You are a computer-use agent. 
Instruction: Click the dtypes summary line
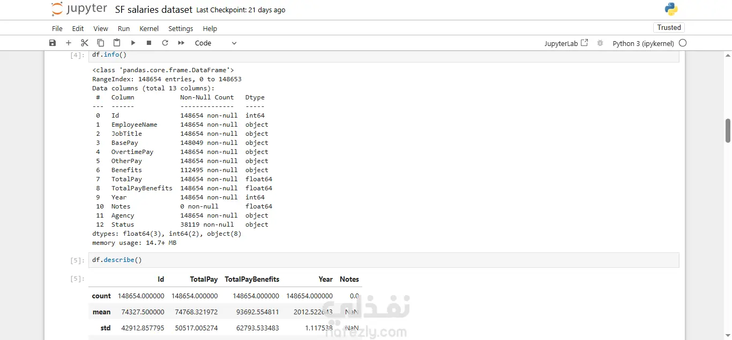click(167, 234)
